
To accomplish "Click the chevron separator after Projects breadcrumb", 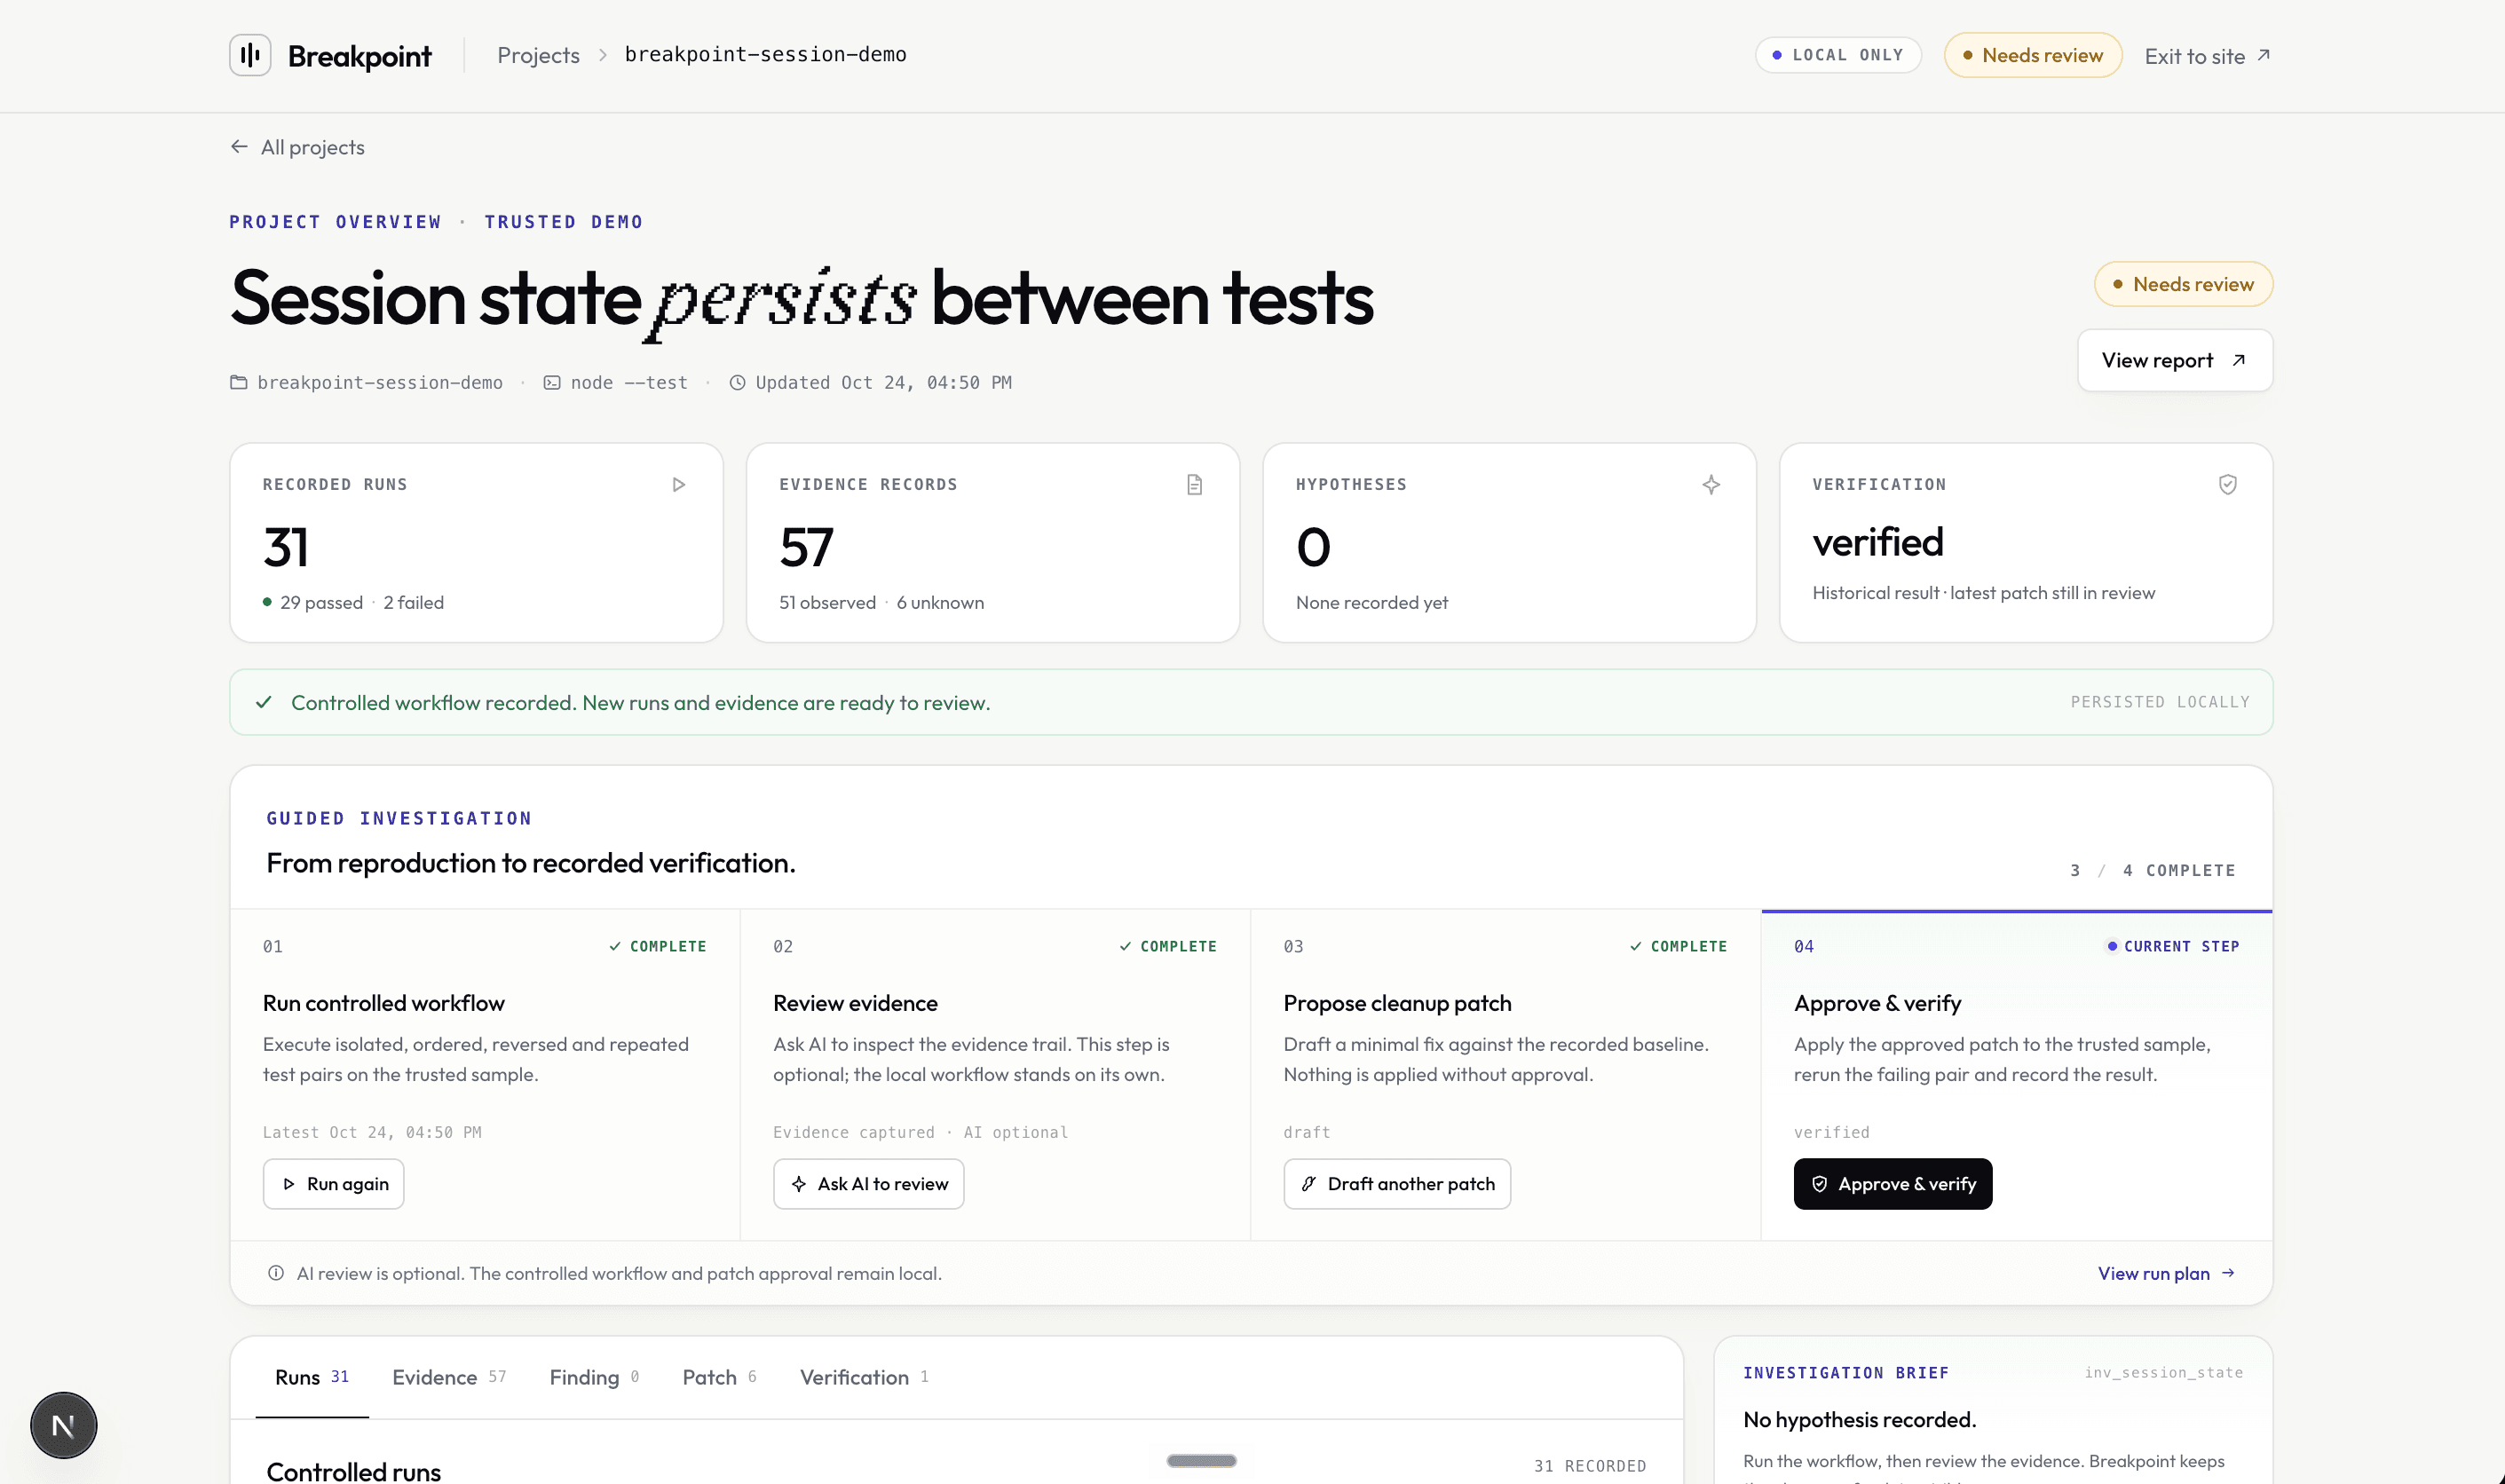I will [x=603, y=56].
